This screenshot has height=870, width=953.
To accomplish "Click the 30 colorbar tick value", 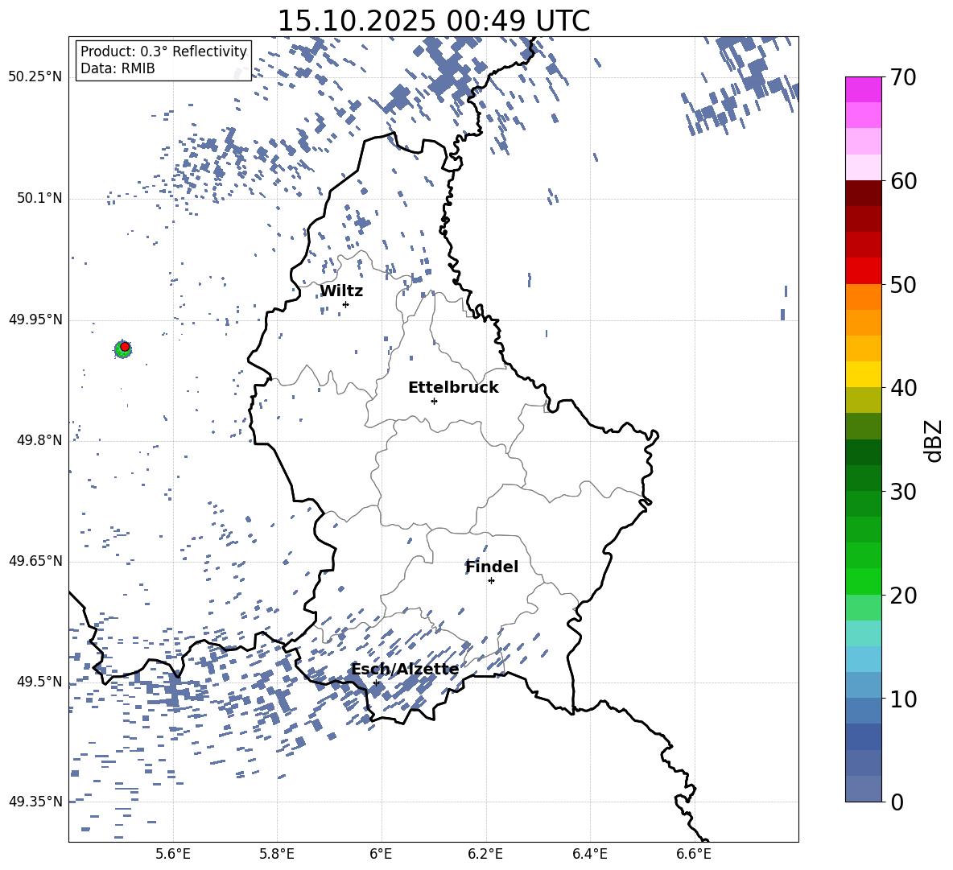I will pyautogui.click(x=903, y=492).
